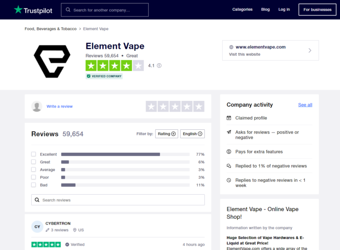
Task: Click the Element Vape breadcrumb
Action: (95, 29)
